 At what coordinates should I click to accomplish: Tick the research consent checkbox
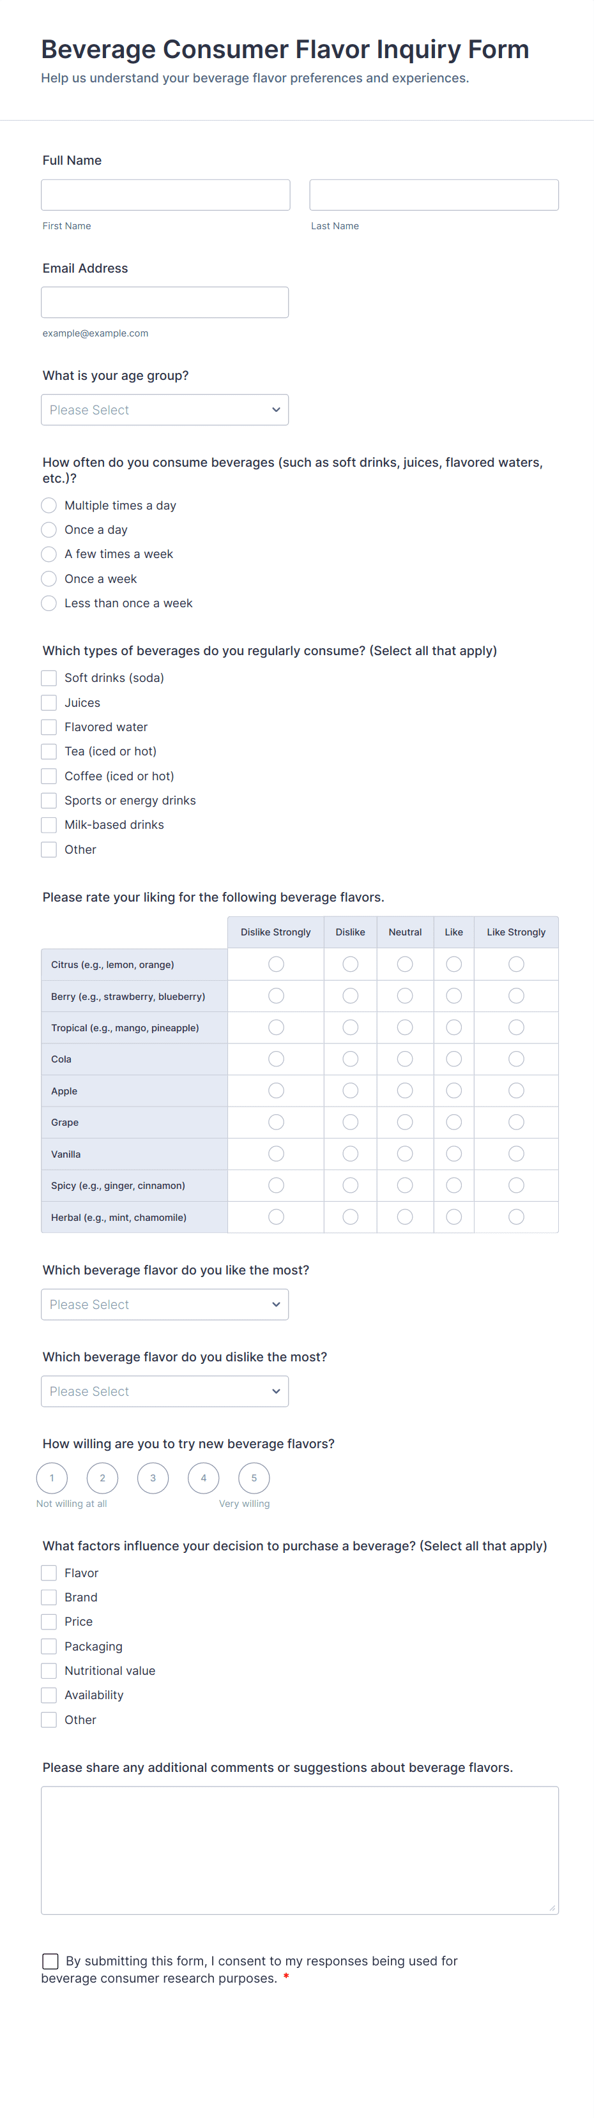coord(50,1961)
